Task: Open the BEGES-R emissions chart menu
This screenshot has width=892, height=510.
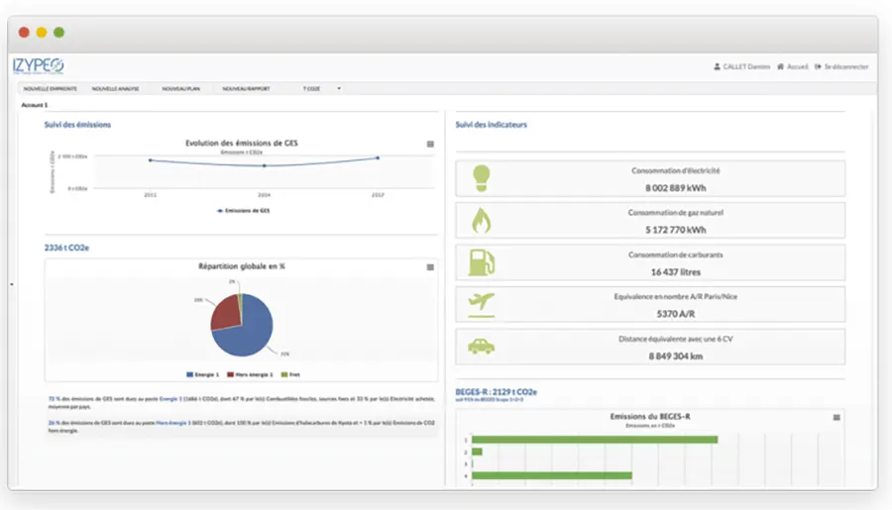Action: [x=836, y=417]
